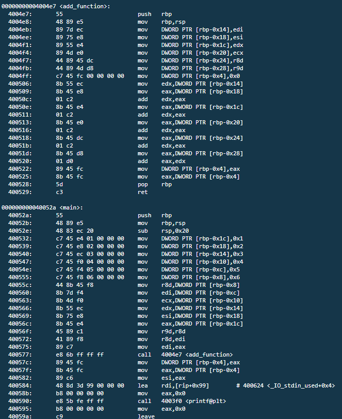Click call 4003f0 printf@plt instruction
Image resolution: width=342 pixels, height=419 pixels.
(x=182, y=401)
